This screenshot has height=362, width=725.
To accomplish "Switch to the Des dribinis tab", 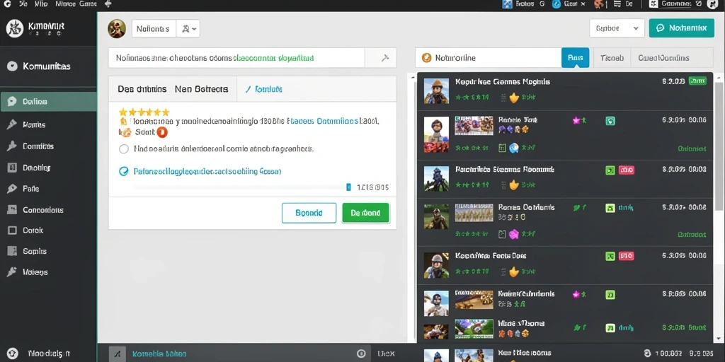I will (142, 89).
